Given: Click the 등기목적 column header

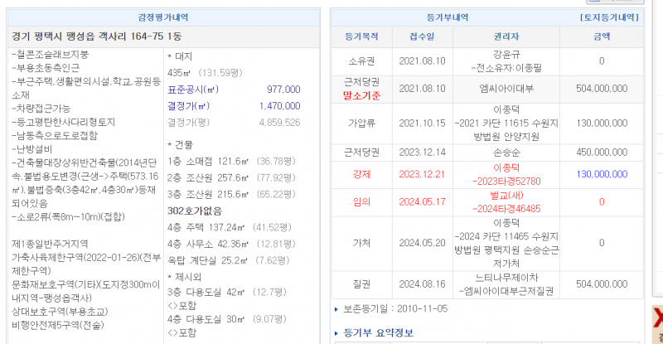Looking at the screenshot, I should tap(361, 36).
